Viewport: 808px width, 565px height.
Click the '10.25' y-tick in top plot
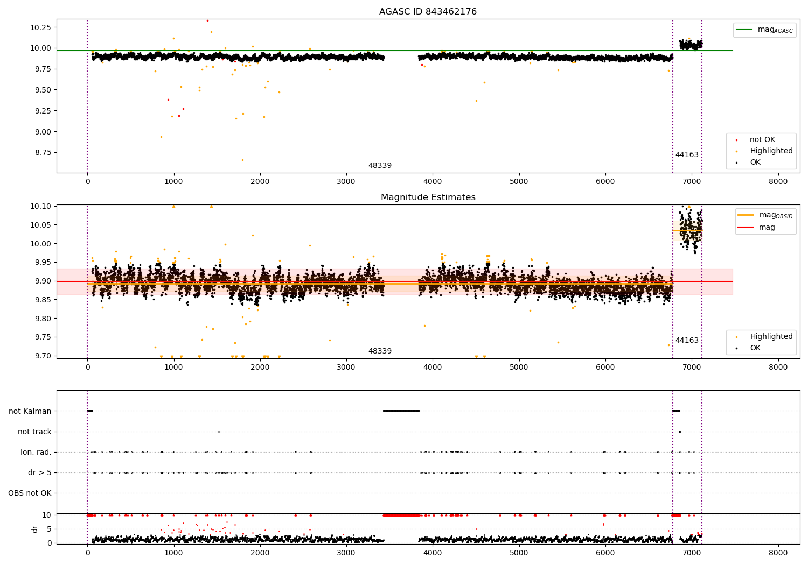[41, 27]
